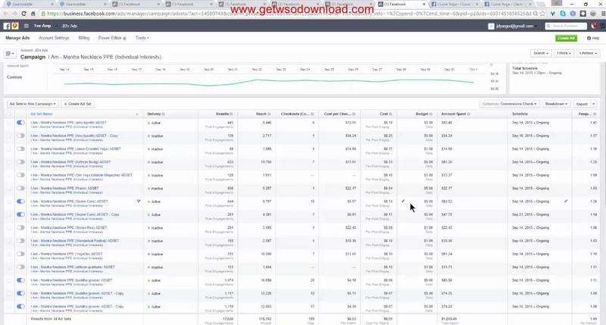Disable Seane Corn ADSET switch
This screenshot has width=606, height=325.
[x=20, y=202]
